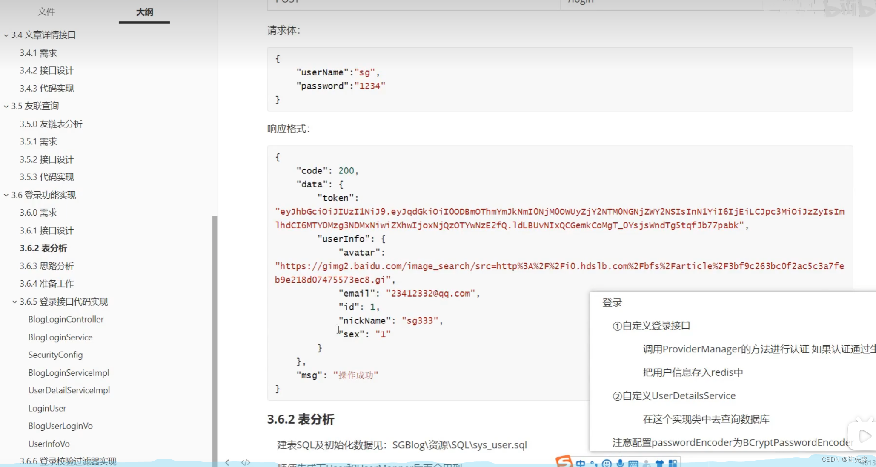Click the play button overlay at bottom right
Image resolution: width=876 pixels, height=467 pixels.
pyautogui.click(x=864, y=435)
